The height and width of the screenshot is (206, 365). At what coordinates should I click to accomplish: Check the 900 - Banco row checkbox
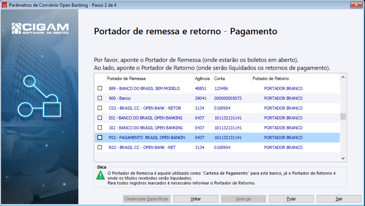click(100, 98)
